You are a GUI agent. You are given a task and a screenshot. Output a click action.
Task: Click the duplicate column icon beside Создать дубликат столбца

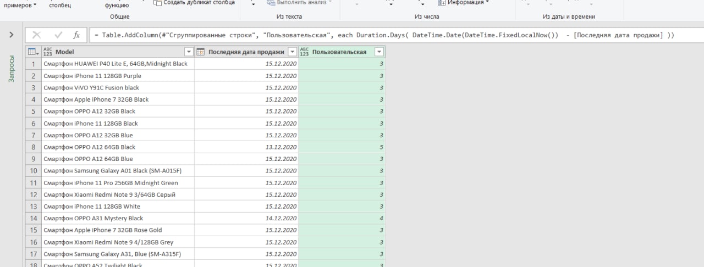pyautogui.click(x=158, y=3)
